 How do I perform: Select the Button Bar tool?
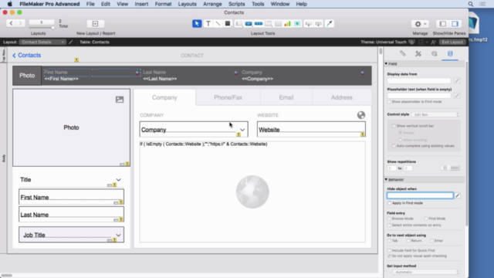259,24
